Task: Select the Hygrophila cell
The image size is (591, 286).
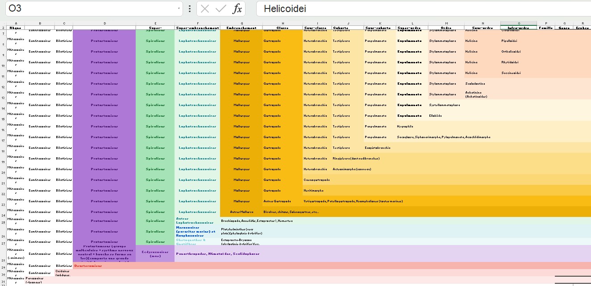Action: pyautogui.click(x=412, y=127)
